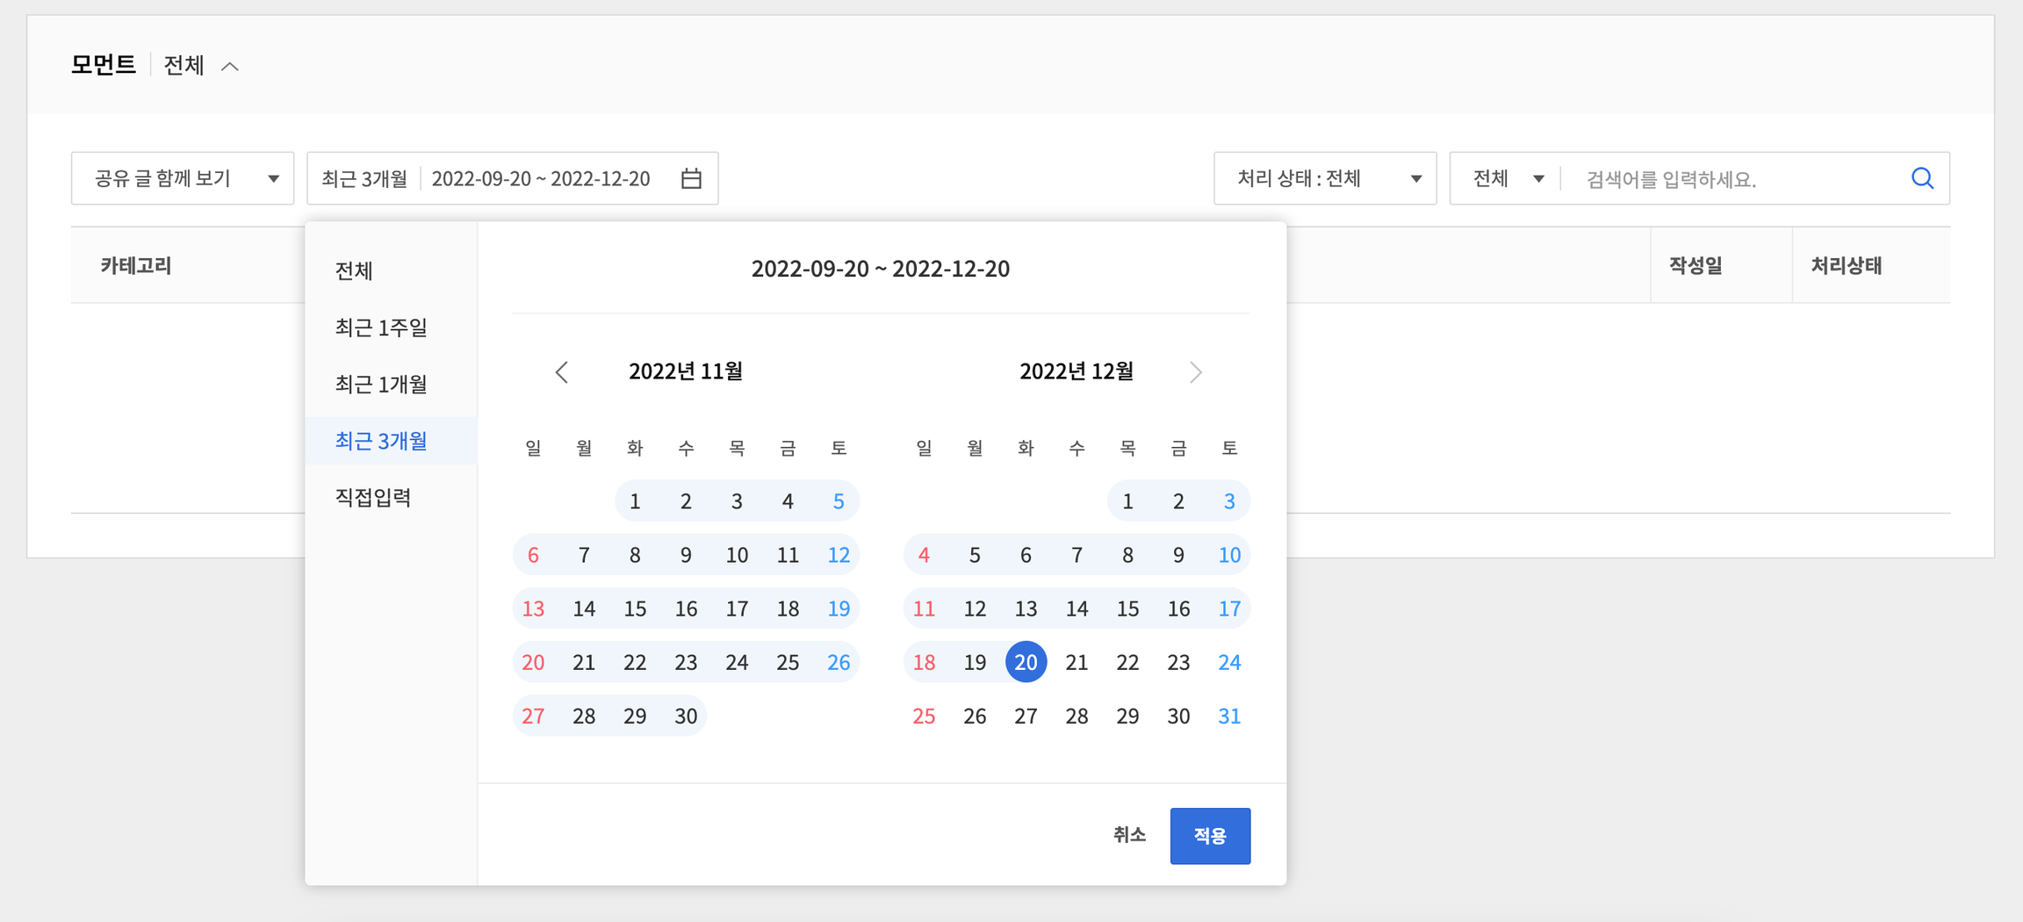Collapse the 모먼트 전체 chevron

coord(230,67)
